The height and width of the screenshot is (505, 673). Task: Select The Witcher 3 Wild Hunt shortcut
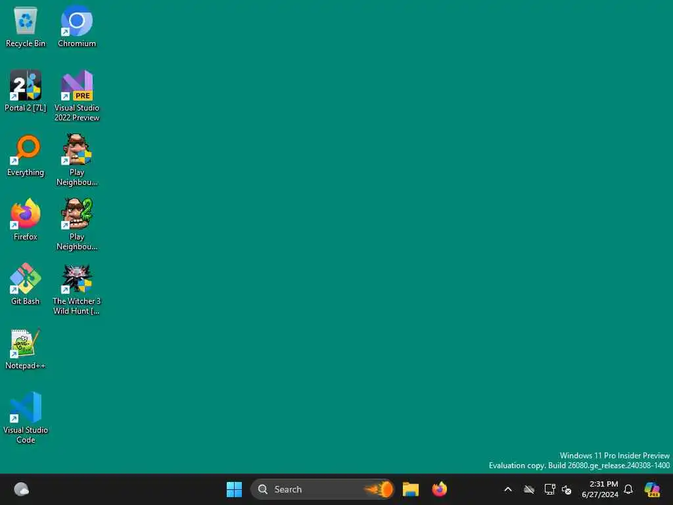point(77,289)
